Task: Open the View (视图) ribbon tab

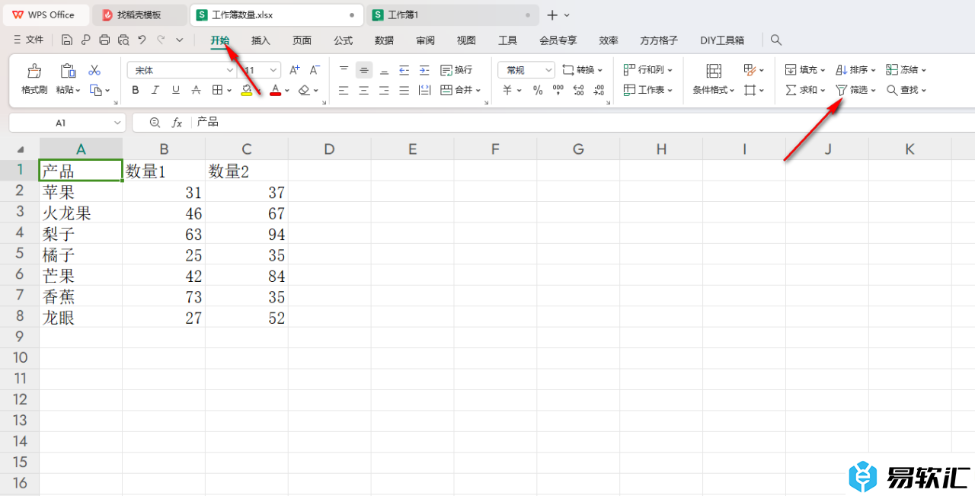Action: pos(467,40)
